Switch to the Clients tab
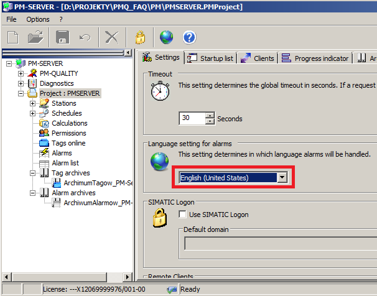Image resolution: width=377 pixels, height=296 pixels. tap(257, 58)
